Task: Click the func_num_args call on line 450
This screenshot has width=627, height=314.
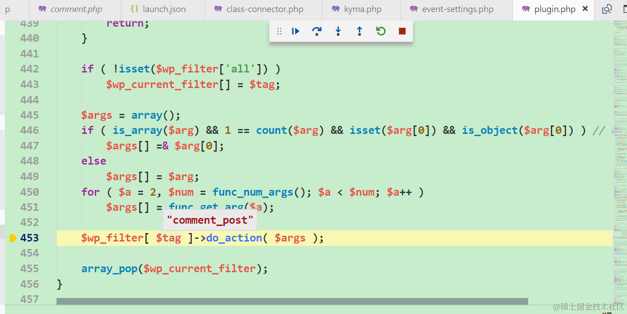Action: click(253, 192)
